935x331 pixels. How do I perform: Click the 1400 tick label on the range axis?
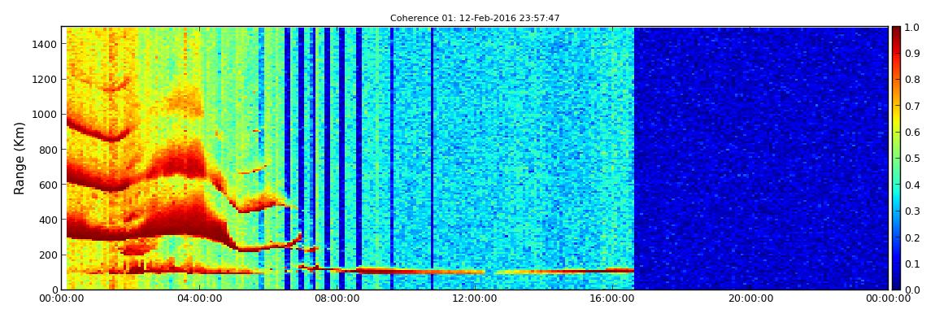tap(46, 44)
